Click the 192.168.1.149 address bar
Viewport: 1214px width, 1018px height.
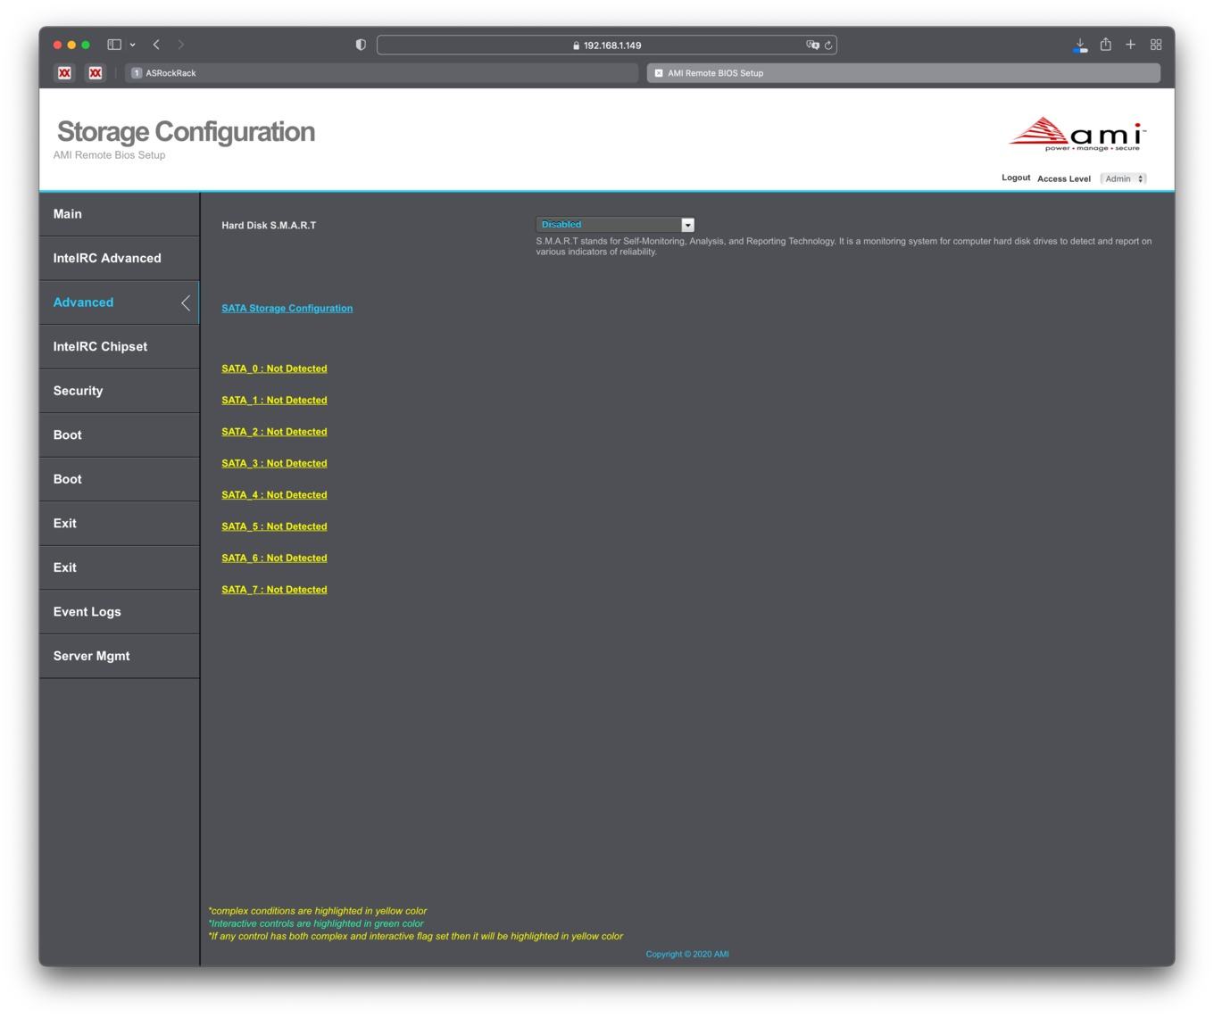click(x=607, y=45)
